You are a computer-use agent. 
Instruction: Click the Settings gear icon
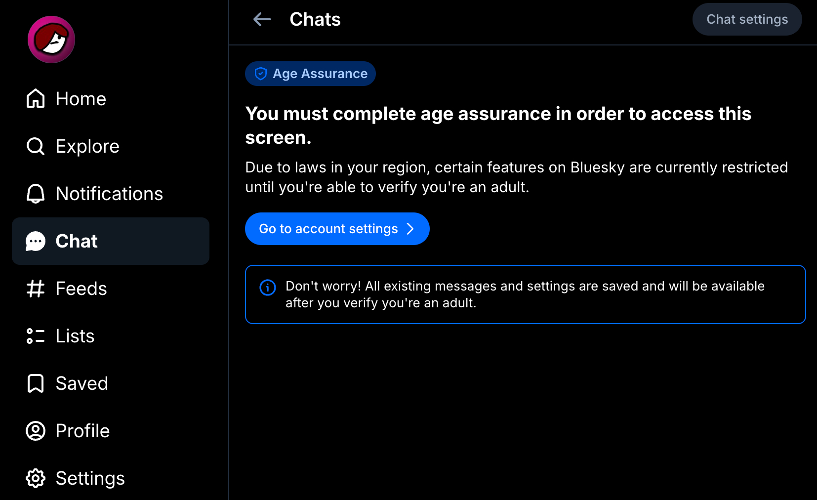[36, 478]
